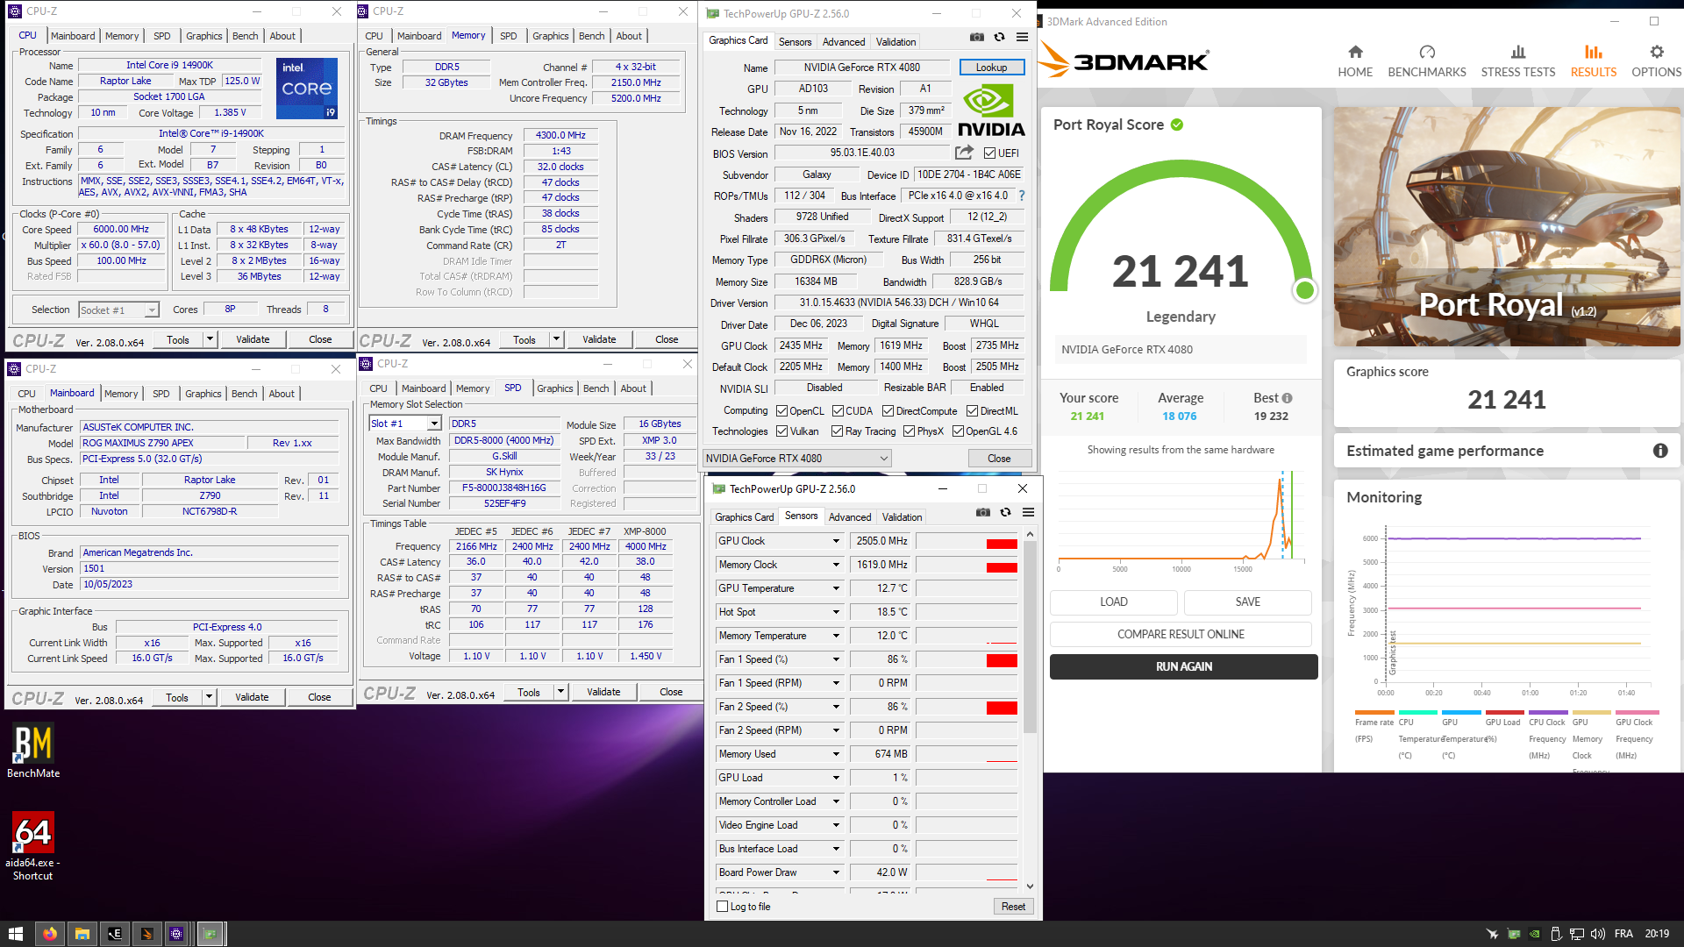Click the refresh icon in GPU-Z Sensors window
The image size is (1684, 947).
pos(1005,513)
